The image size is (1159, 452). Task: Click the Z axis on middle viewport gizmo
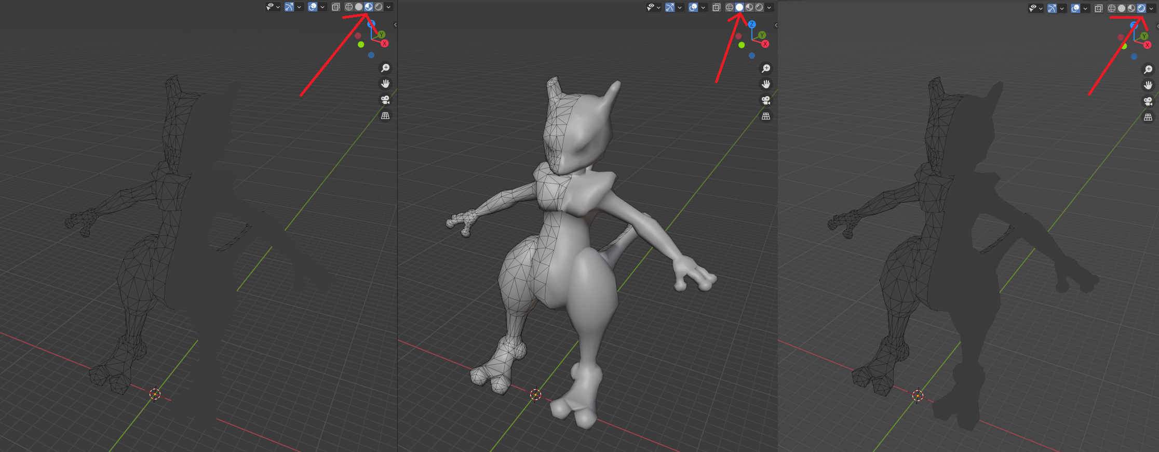pos(751,24)
